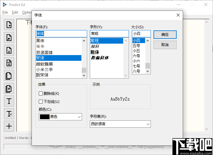Select 五号 in the size list
The width and height of the screenshot is (213, 155).
click(x=139, y=45)
